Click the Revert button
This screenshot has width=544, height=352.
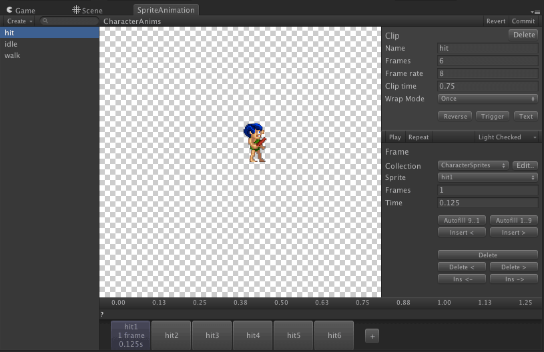[x=496, y=21]
